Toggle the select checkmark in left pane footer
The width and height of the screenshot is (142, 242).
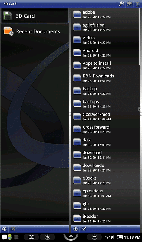tap(13, 229)
